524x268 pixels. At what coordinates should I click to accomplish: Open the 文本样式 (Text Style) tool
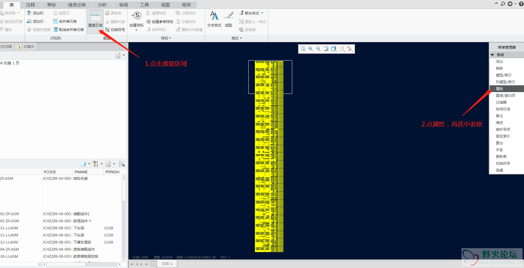(x=214, y=19)
